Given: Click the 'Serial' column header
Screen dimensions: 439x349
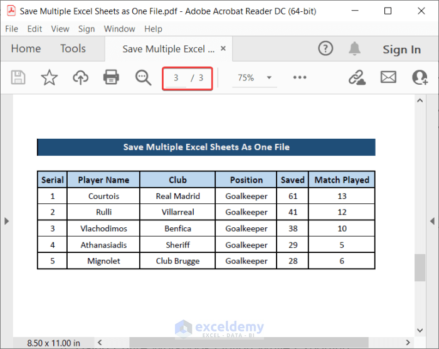Looking at the screenshot, I should [x=52, y=180].
